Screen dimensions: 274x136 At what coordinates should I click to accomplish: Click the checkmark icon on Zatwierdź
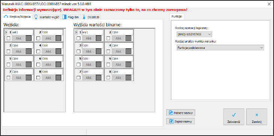coord(233,115)
